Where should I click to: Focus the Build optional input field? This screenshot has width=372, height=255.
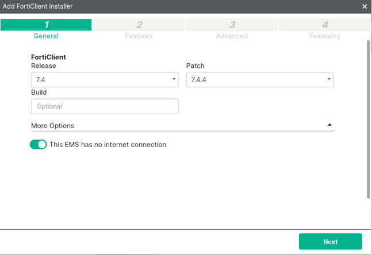tap(105, 106)
